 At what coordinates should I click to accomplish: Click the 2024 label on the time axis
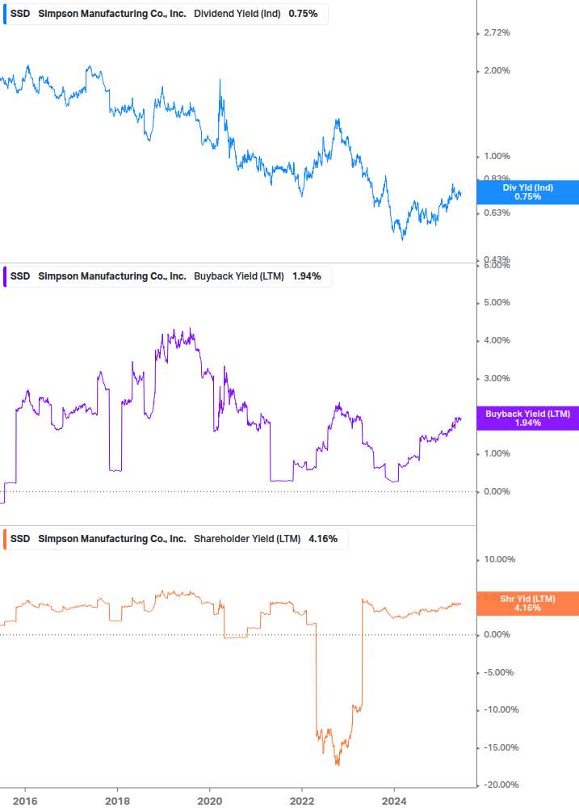click(x=394, y=801)
